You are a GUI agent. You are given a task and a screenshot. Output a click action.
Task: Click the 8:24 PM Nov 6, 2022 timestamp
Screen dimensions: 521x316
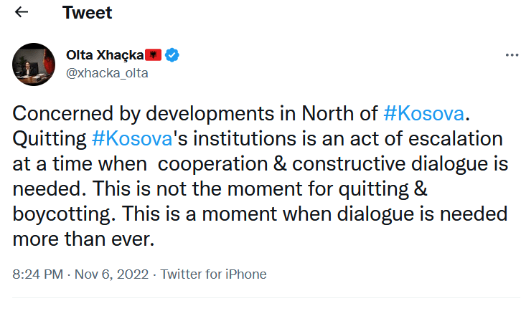[x=80, y=274]
